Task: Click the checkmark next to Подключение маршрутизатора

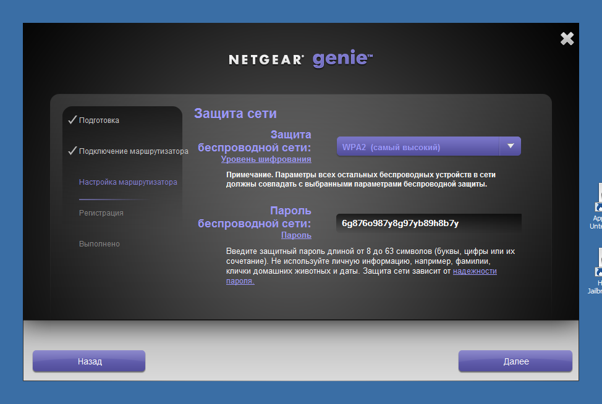Action: pos(72,151)
